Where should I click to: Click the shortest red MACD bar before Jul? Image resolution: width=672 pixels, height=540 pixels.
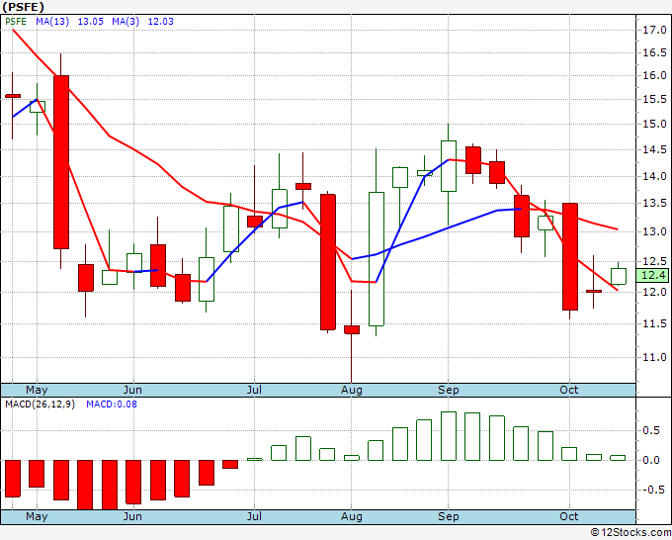click(x=230, y=464)
